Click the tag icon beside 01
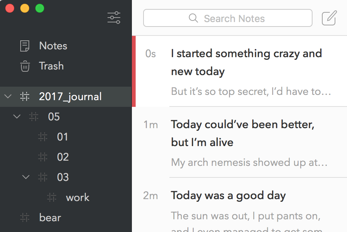 coord(43,137)
